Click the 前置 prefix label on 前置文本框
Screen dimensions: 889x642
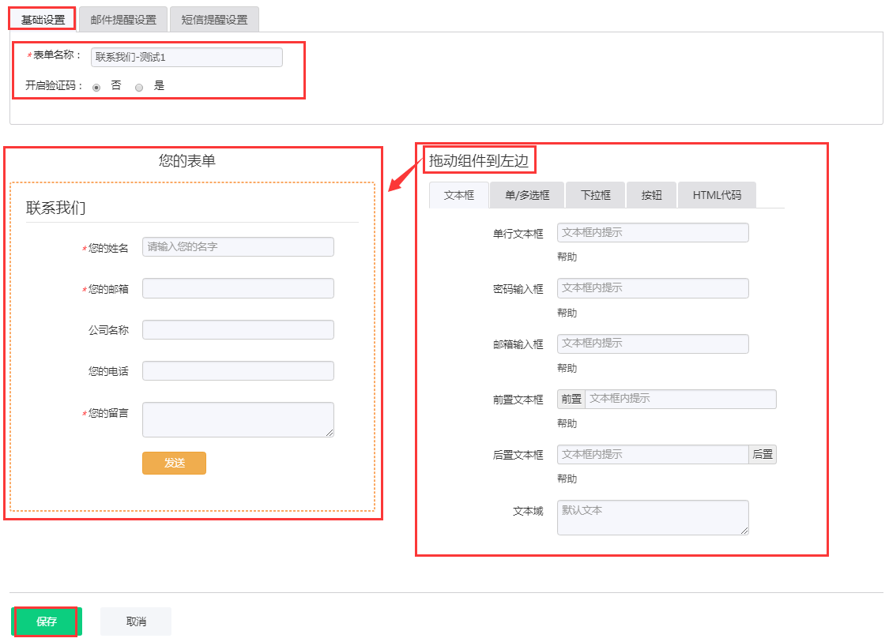point(572,399)
